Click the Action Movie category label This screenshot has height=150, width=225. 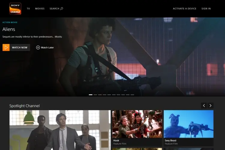coord(10,22)
